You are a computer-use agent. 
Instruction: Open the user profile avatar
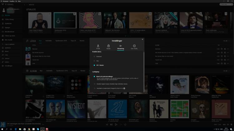(4, 10)
